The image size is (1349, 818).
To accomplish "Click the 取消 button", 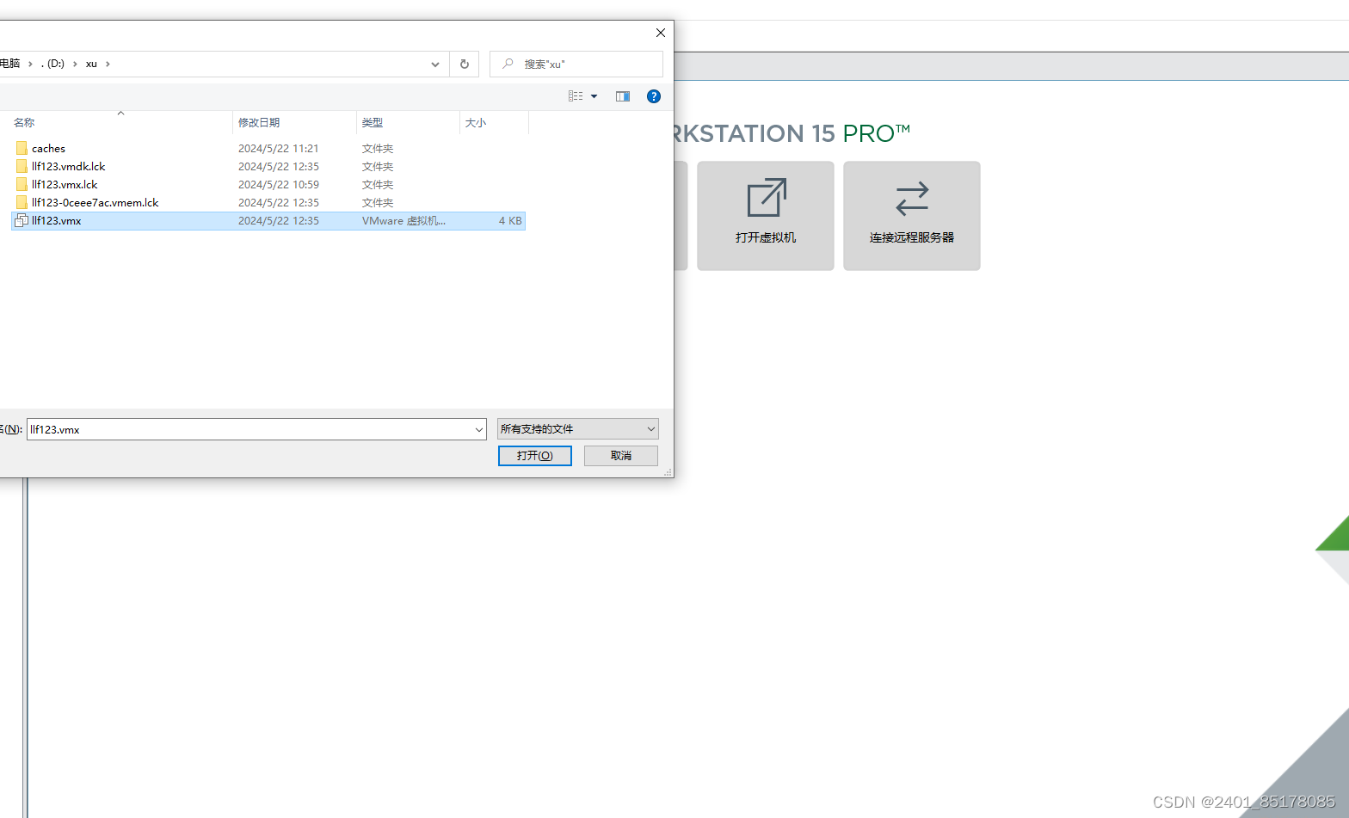I will [621, 456].
